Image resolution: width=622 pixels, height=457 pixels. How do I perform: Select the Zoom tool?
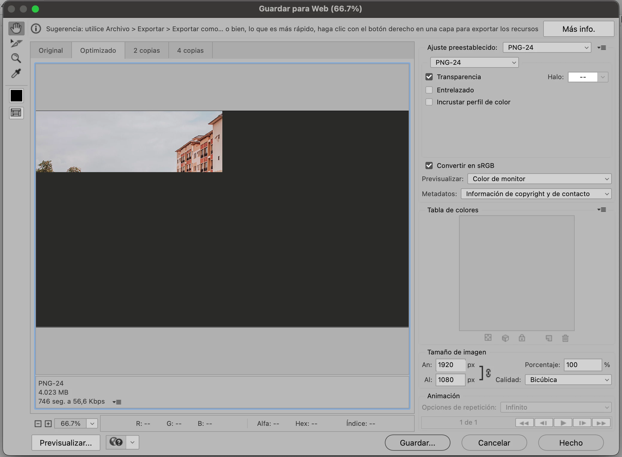coord(16,58)
